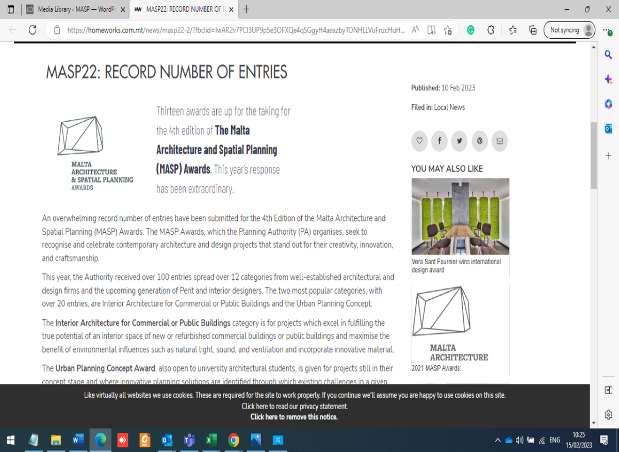Image resolution: width=619 pixels, height=452 pixels.
Task: Open the Edge sidebar search
Action: tap(608, 55)
